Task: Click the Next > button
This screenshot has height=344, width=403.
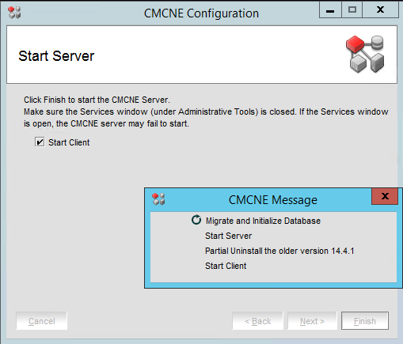Action: (312, 321)
